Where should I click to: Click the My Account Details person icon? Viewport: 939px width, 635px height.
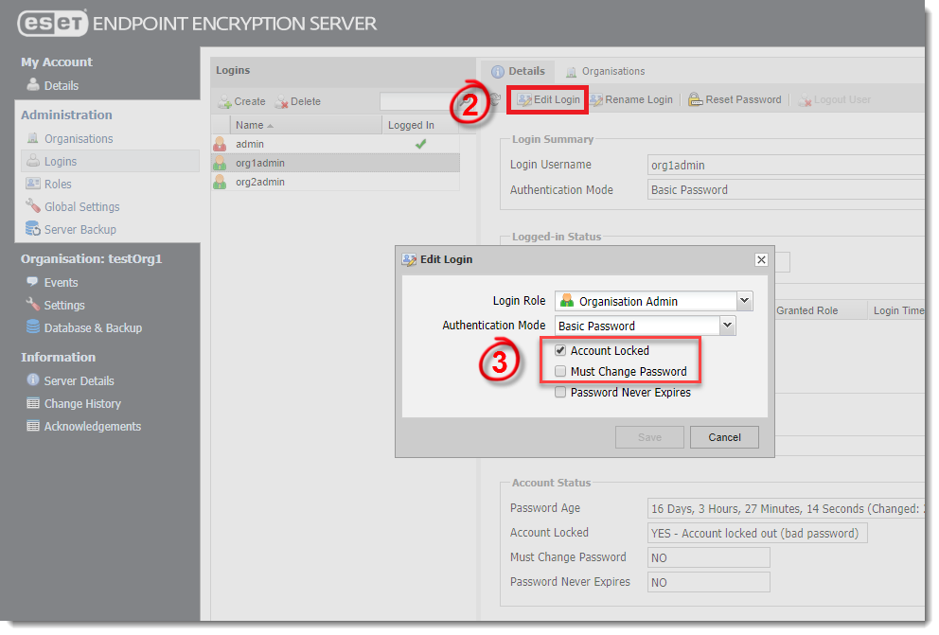tap(33, 84)
